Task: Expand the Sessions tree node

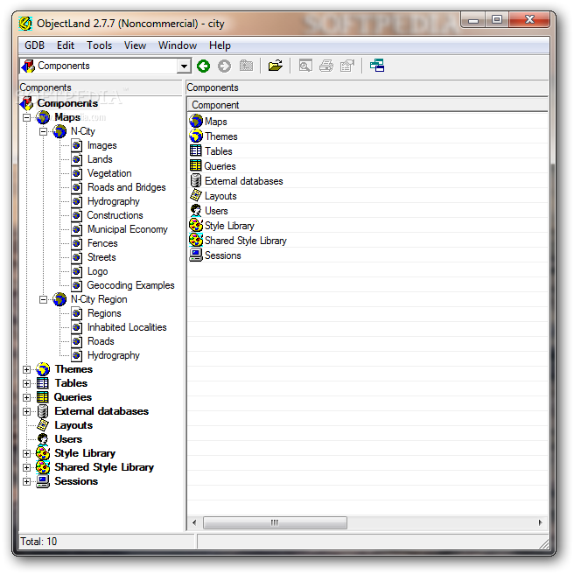Action: [26, 482]
